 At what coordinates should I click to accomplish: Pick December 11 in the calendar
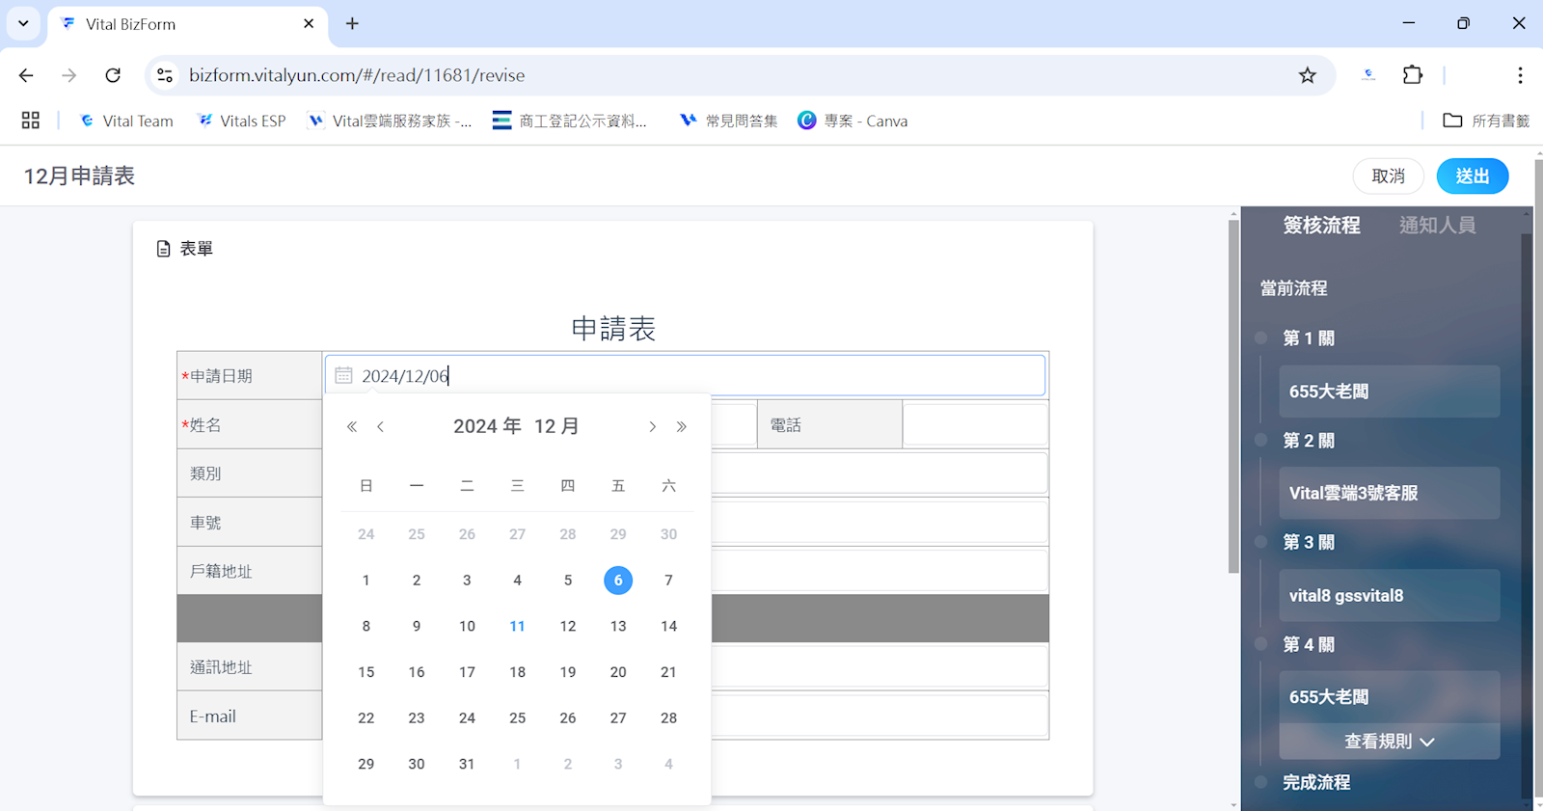518,626
